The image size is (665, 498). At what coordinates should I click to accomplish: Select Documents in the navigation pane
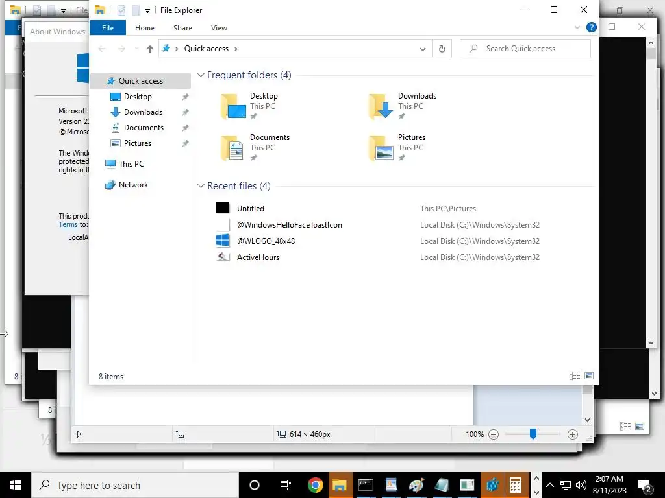(x=144, y=128)
